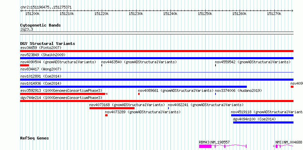
Task: Select the magenta NMI gene glyph
Action: [x=283, y=146]
